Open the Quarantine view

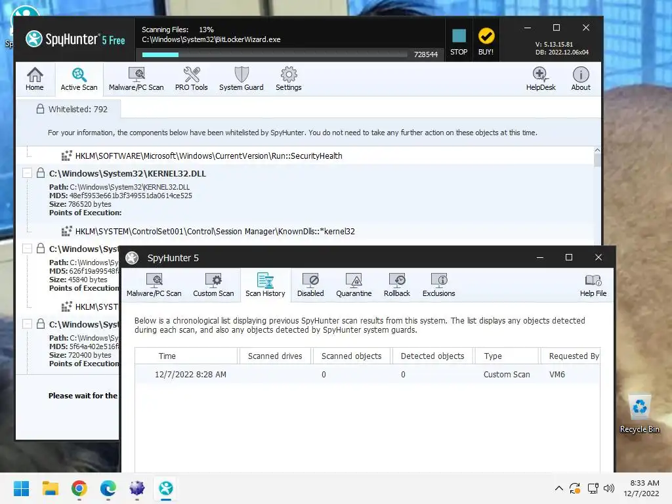[354, 285]
